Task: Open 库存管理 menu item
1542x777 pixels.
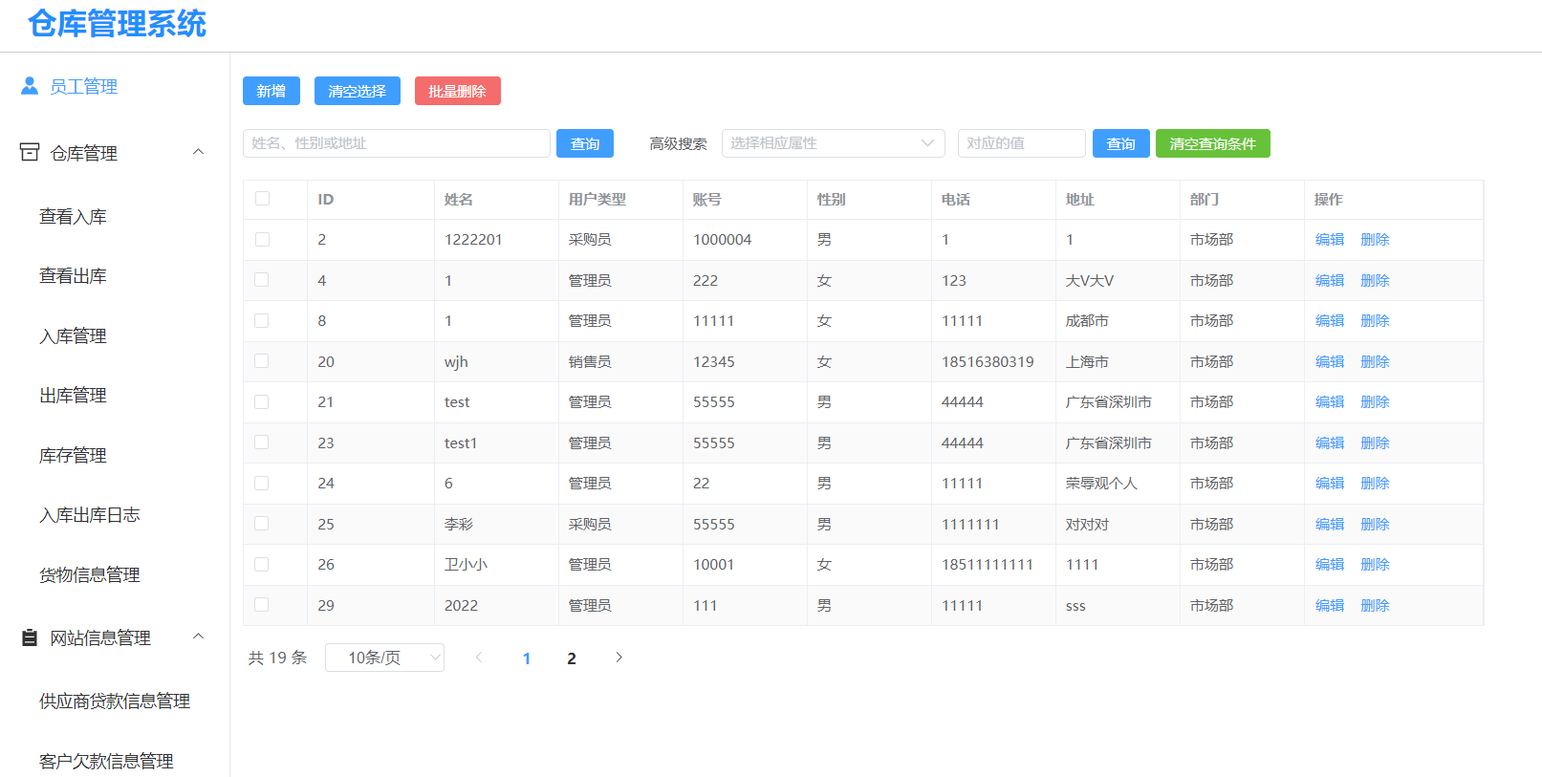Action: point(73,456)
